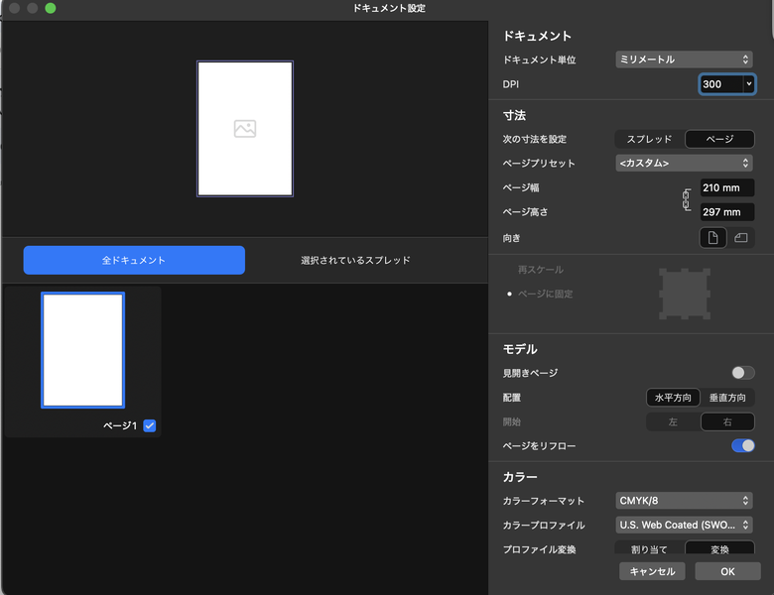Click the ページ幅 210 mm field
The image size is (774, 595).
click(x=727, y=187)
